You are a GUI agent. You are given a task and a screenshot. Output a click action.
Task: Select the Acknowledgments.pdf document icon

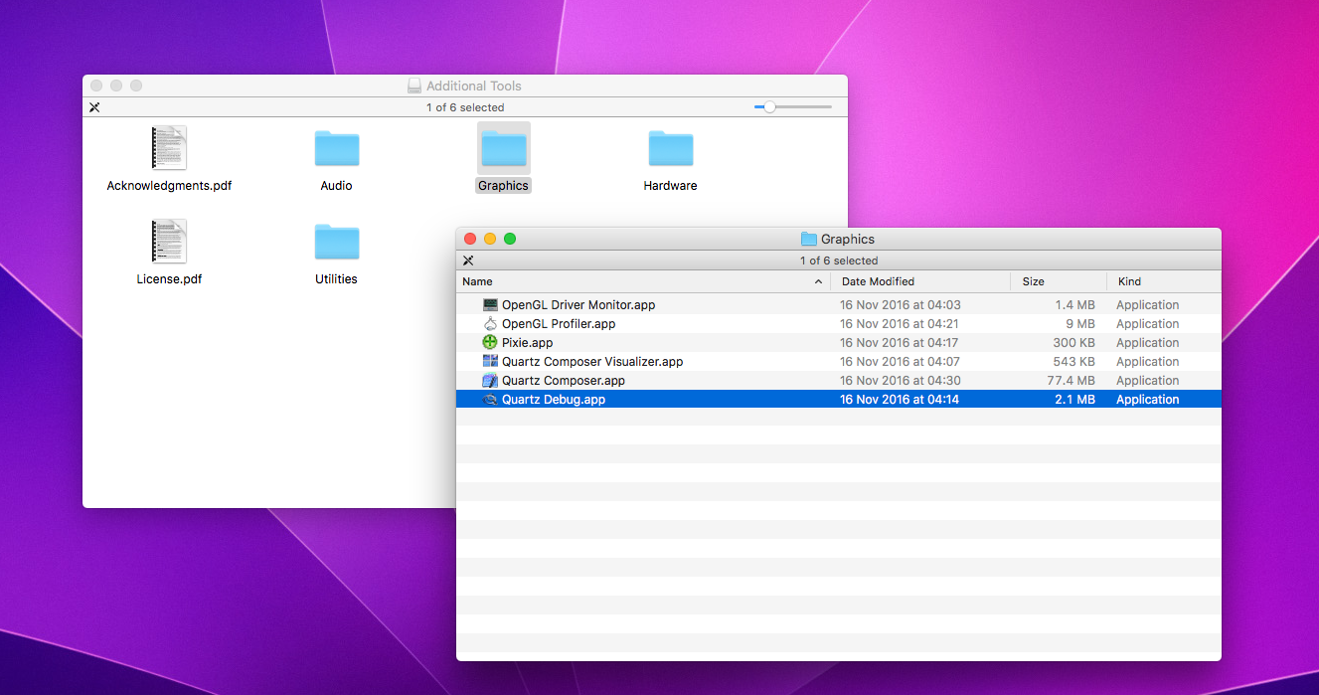169,148
